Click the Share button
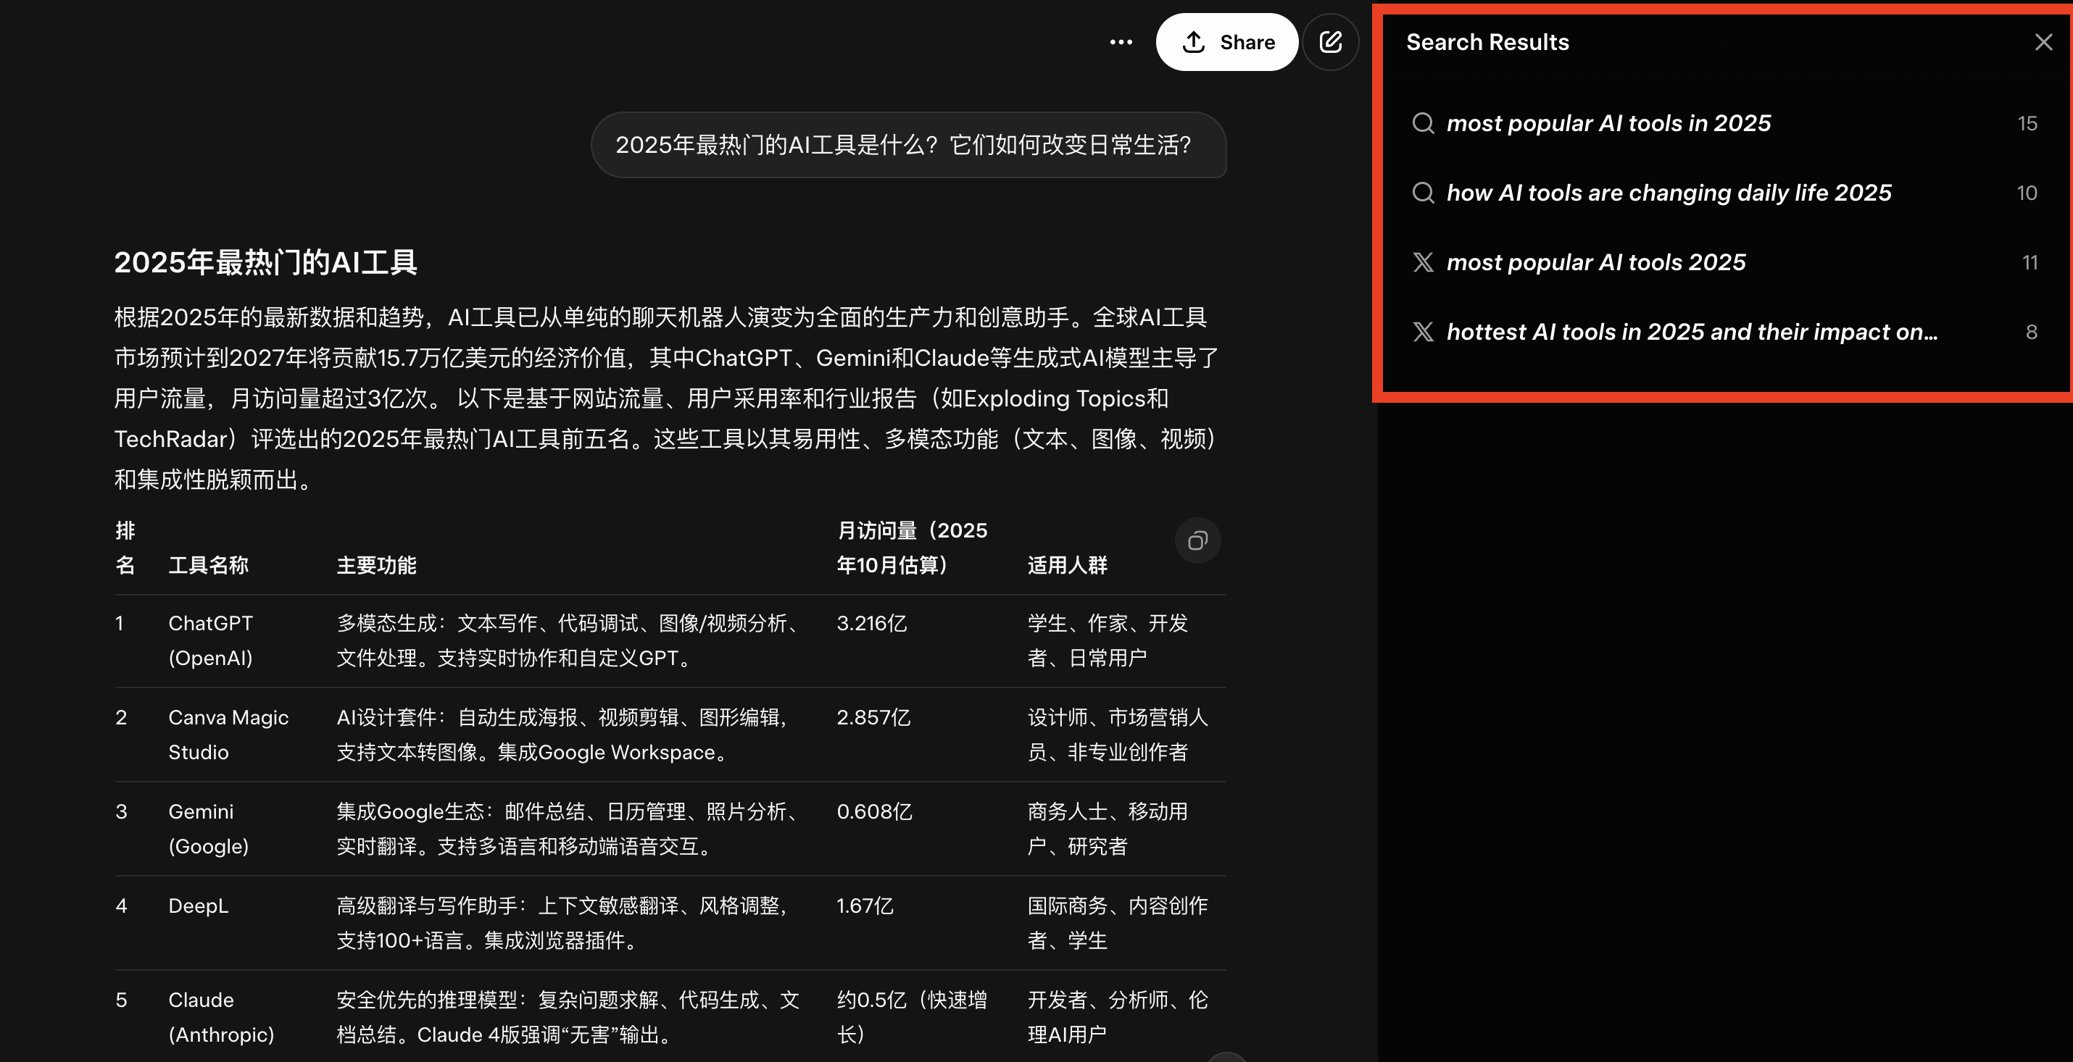Image resolution: width=2073 pixels, height=1062 pixels. 1226,43
